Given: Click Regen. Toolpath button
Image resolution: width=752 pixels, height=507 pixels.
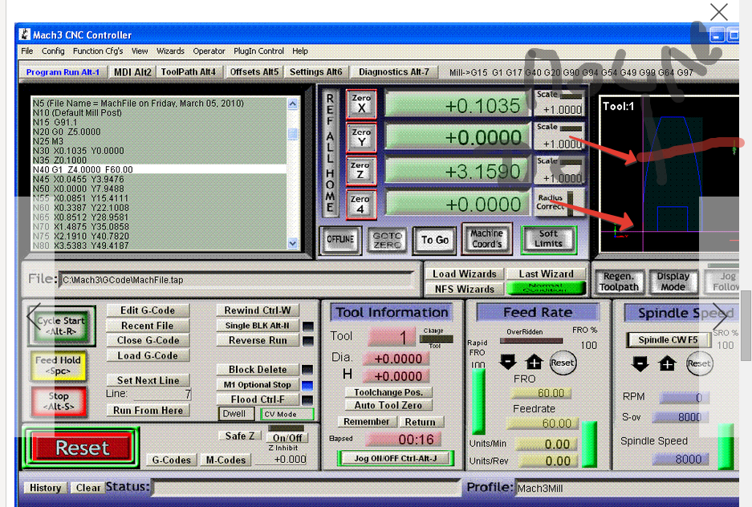Looking at the screenshot, I should coord(619,282).
